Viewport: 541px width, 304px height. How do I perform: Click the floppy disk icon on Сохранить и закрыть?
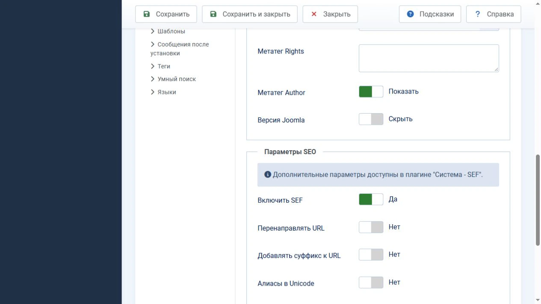tap(213, 14)
